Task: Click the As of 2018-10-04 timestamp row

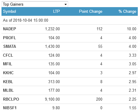Action: (x=70, y=20)
